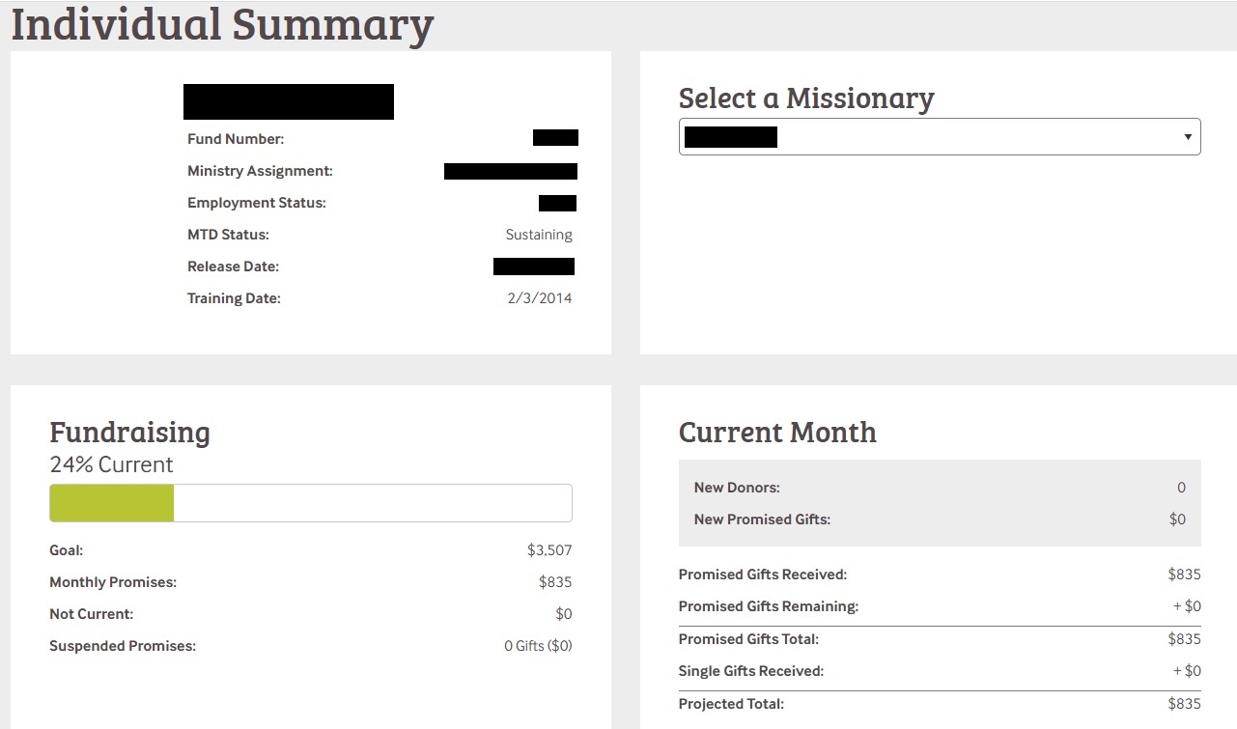1237x729 pixels.
Task: Click the New Promised Gifts label
Action: 762,519
